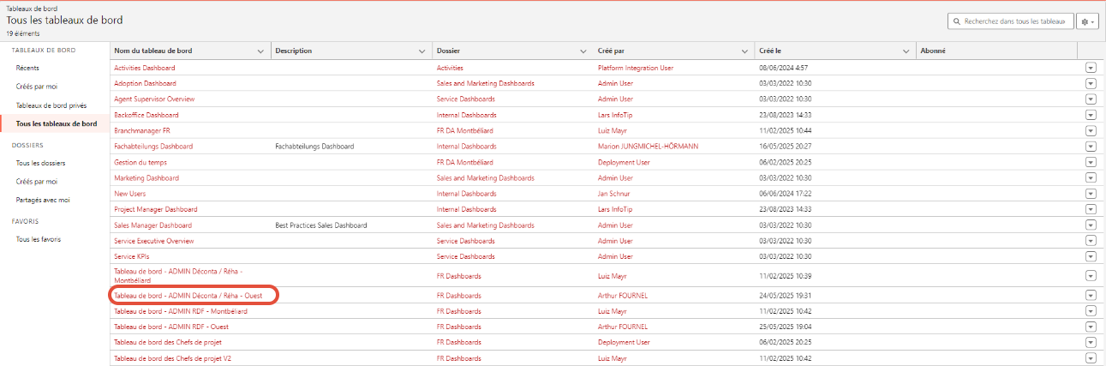Screen dimensions: 1106x366
Task: Select 'Tableaux de bord privés' in sidebar
Action: point(51,105)
